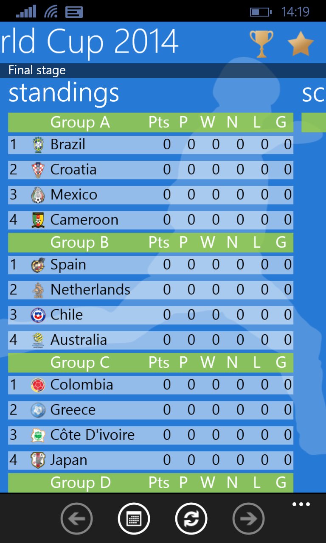The height and width of the screenshot is (543, 326).
Task: Select the Croatia row in Group A
Action: tap(151, 170)
